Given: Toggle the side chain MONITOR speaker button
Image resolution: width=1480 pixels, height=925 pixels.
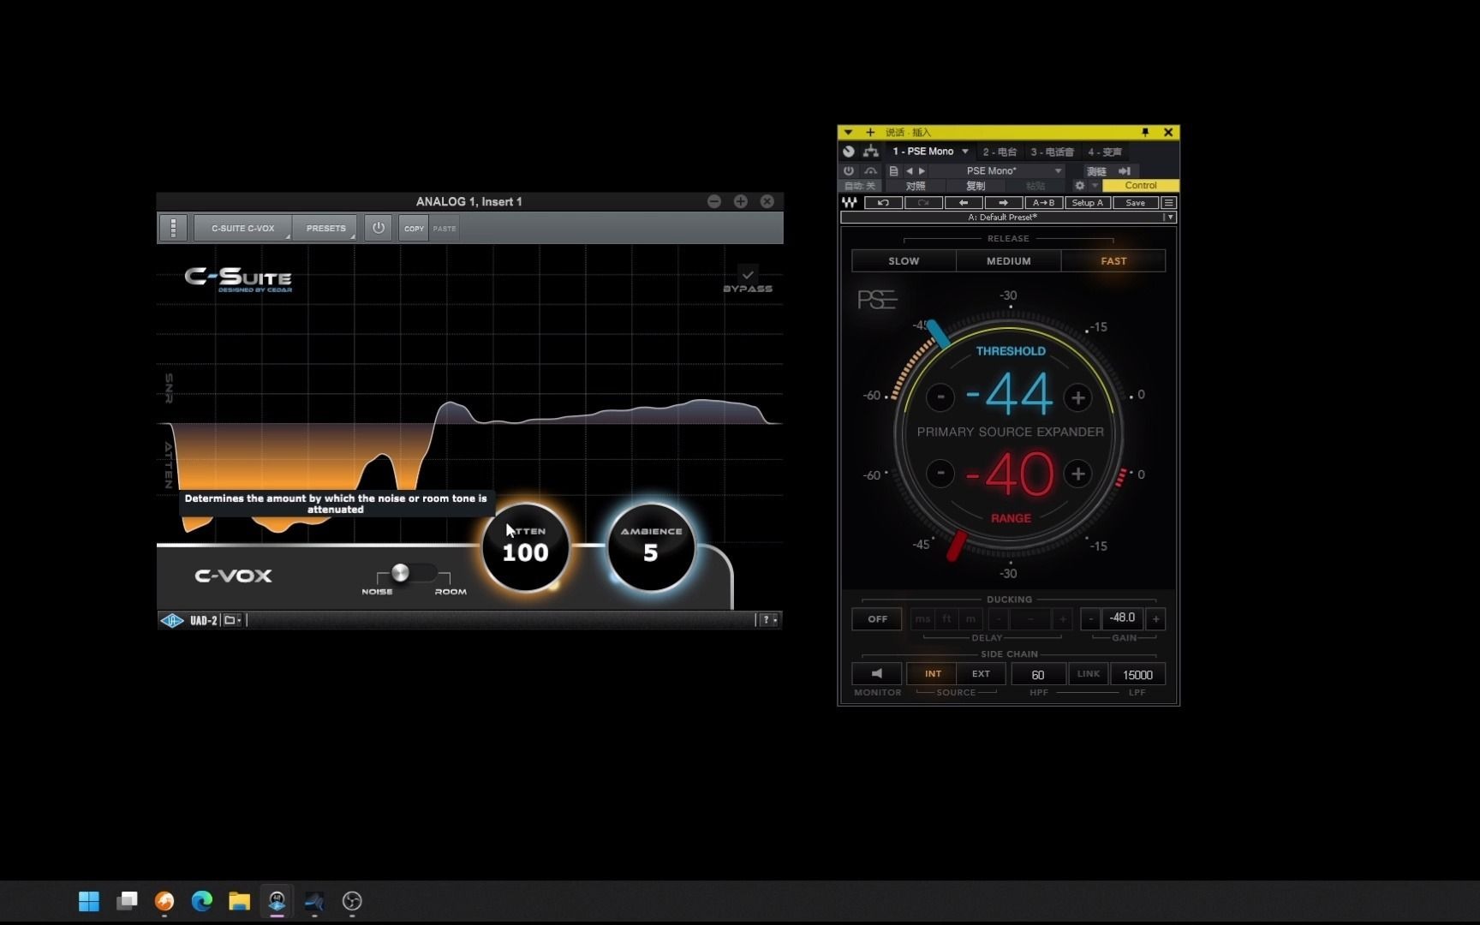Looking at the screenshot, I should [876, 674].
